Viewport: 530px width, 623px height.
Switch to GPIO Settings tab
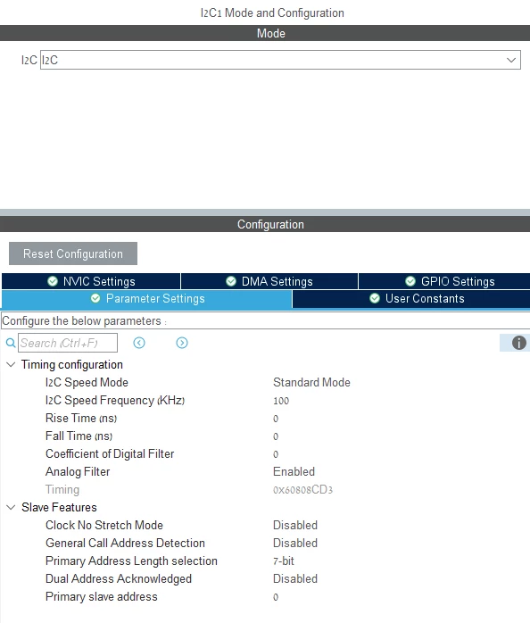pyautogui.click(x=444, y=281)
